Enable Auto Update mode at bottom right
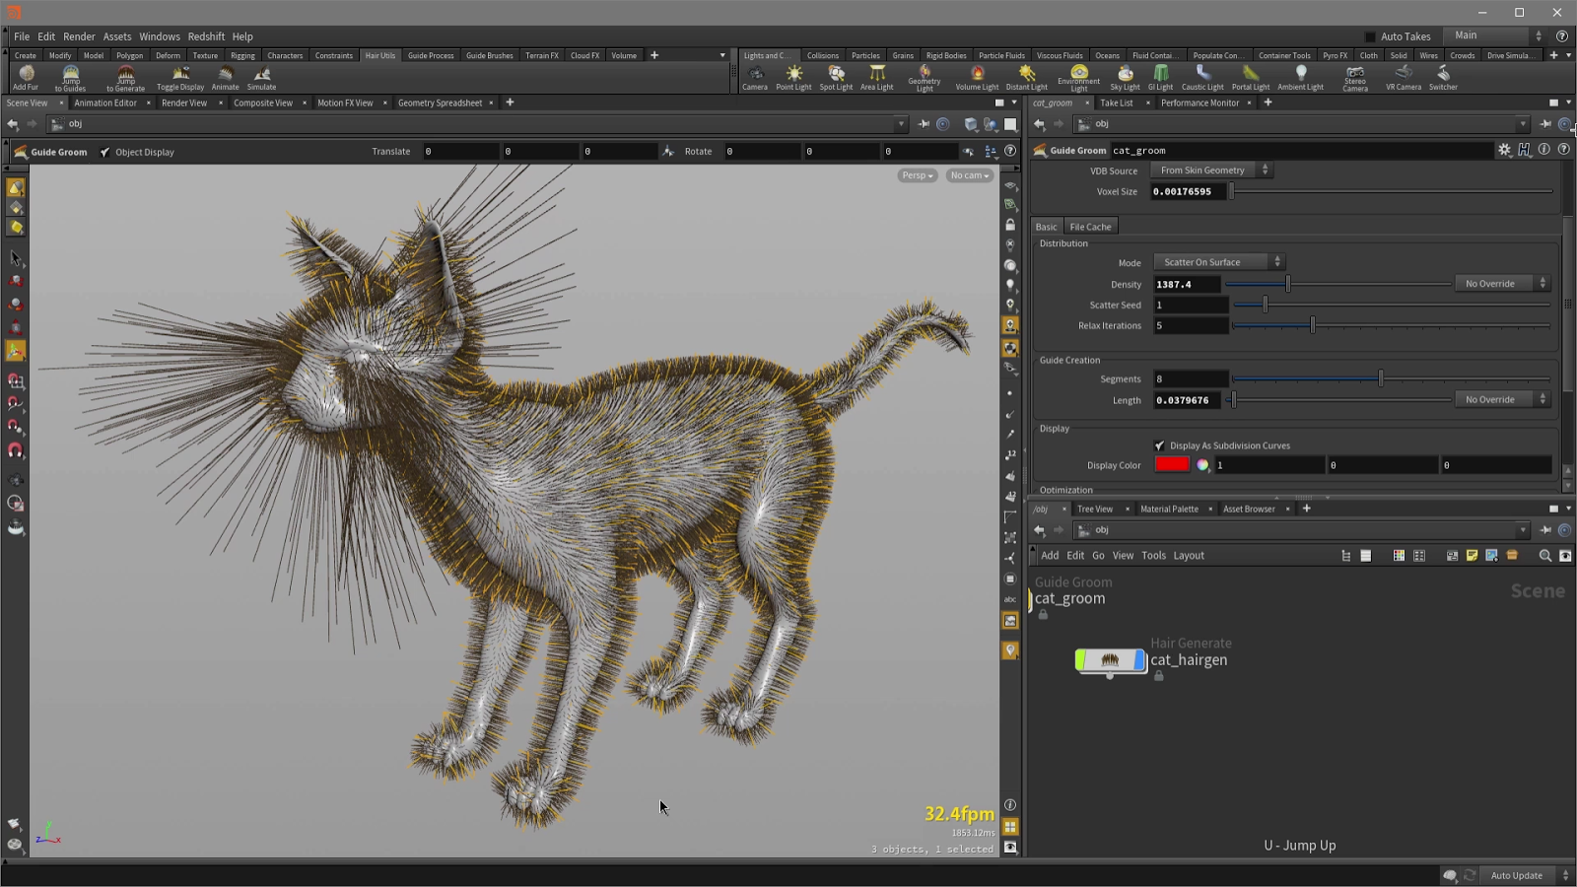 pyautogui.click(x=1516, y=875)
